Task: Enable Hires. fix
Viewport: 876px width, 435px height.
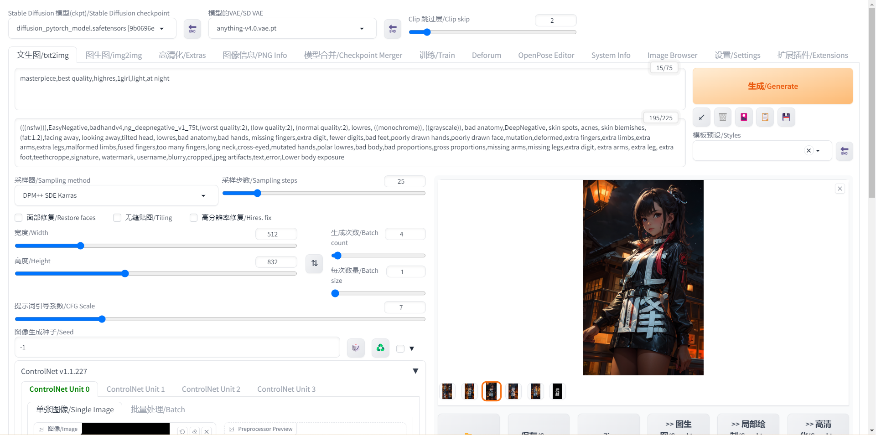Action: click(x=193, y=218)
